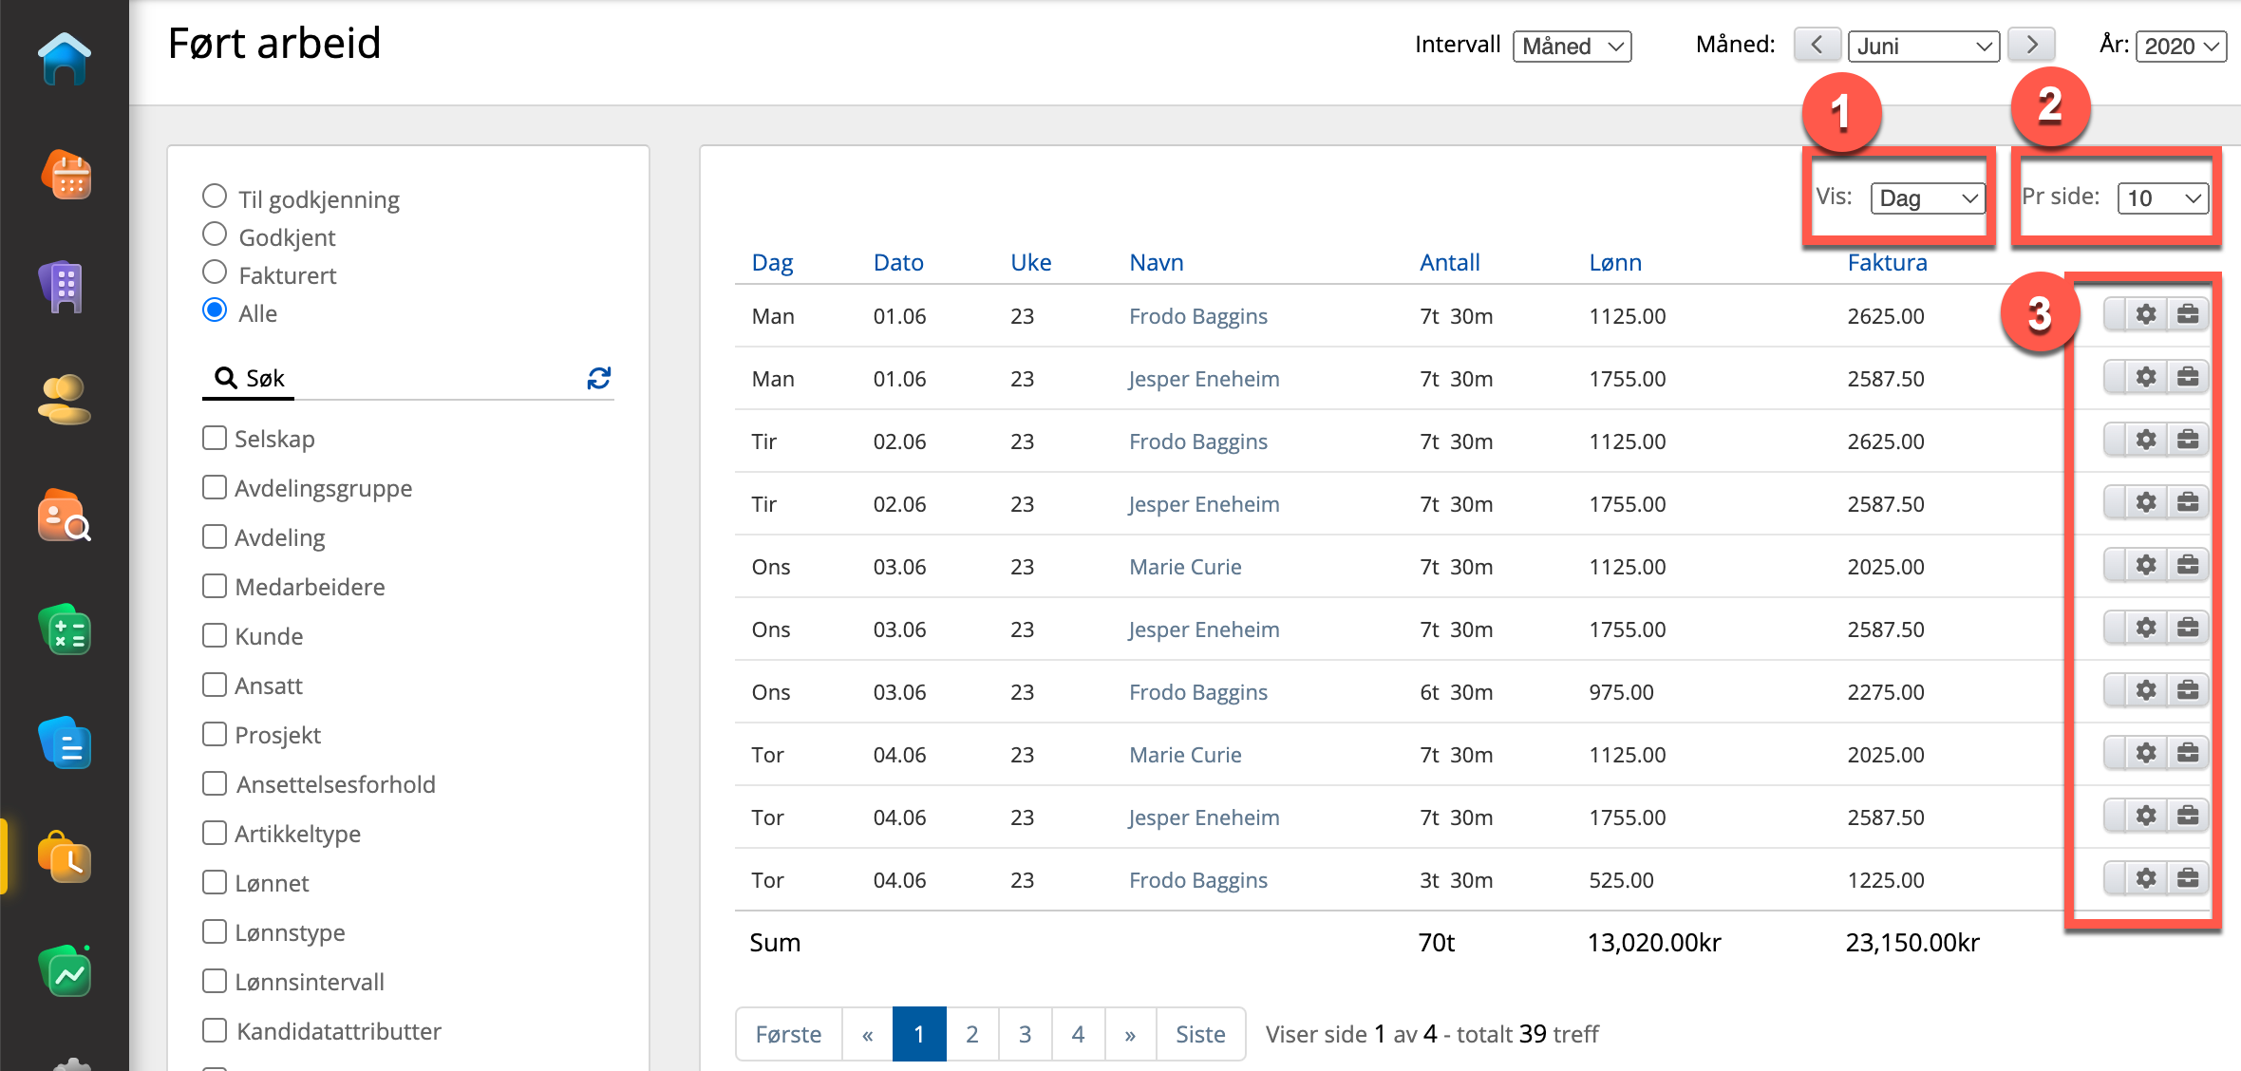Select the Godkjent radio button

215,235
